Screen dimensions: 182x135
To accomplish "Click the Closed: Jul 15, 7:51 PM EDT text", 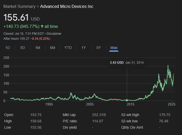I will coord(24,34).
